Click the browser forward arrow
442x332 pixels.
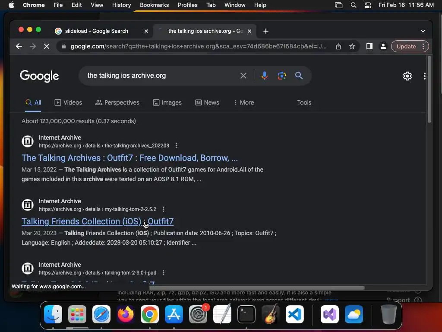point(33,46)
